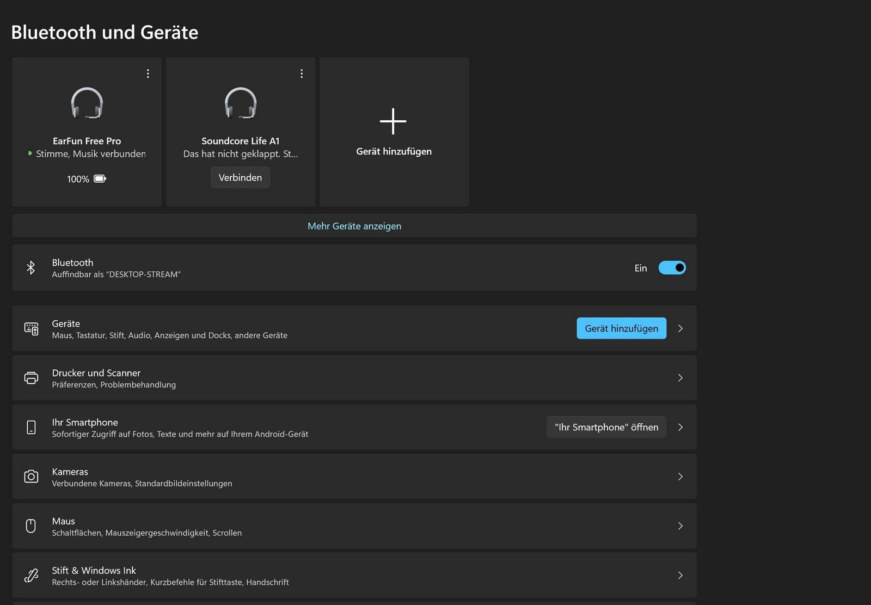Image resolution: width=871 pixels, height=605 pixels.
Task: Click the mouse icon for Maus
Action: 31,526
